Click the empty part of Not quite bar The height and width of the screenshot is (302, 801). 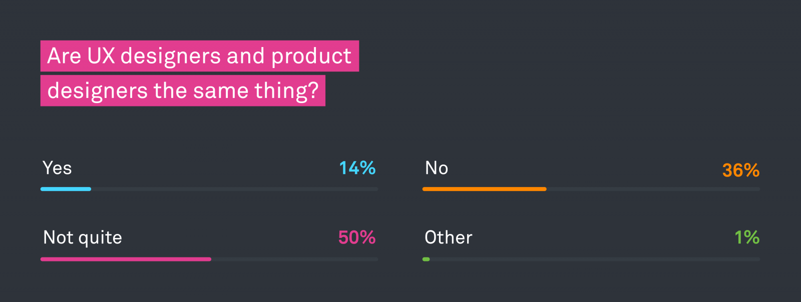(294, 259)
